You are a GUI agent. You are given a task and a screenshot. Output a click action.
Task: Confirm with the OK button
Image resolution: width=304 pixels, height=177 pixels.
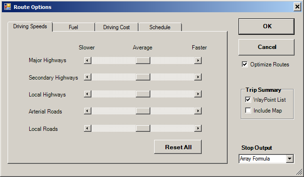[x=267, y=26]
